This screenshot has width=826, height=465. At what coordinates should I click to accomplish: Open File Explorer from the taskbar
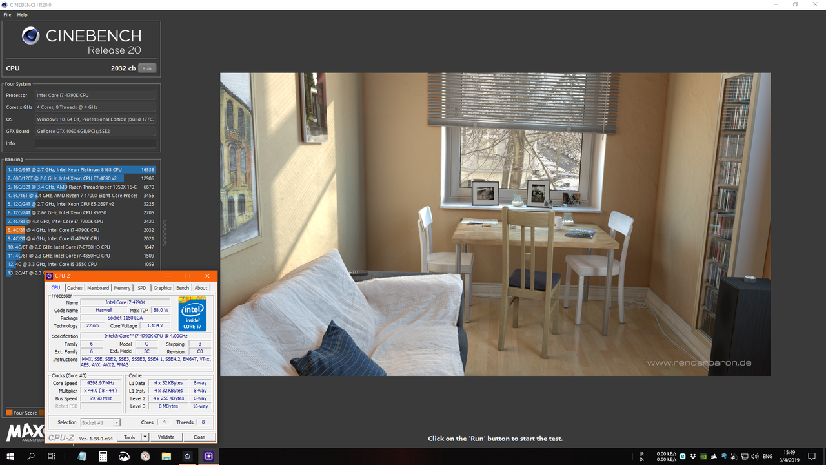coord(166,456)
